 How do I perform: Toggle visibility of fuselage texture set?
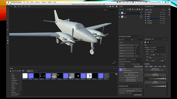[x=146, y=12]
